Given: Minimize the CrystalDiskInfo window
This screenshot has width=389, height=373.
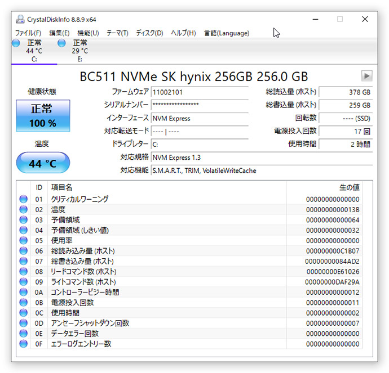Looking at the screenshot, I should click(315, 19).
